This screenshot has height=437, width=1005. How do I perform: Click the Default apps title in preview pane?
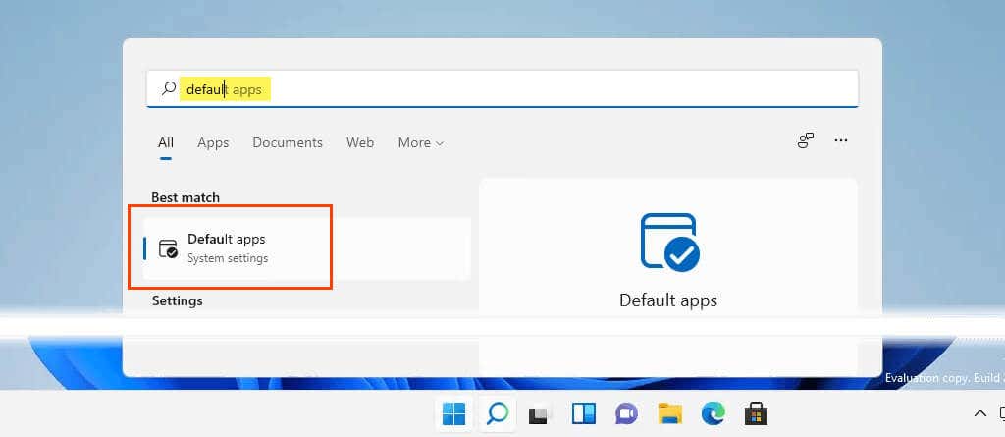pos(667,300)
